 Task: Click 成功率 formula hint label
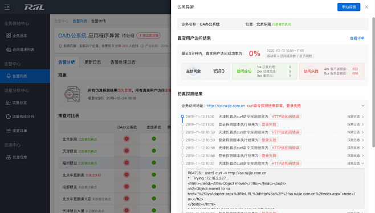tap(290, 56)
